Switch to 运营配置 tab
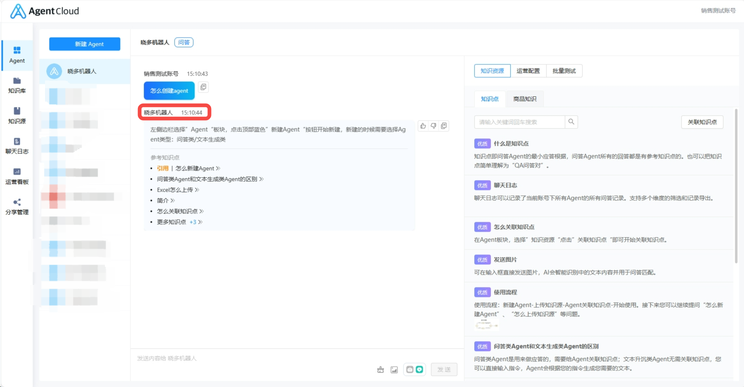744x387 pixels. pyautogui.click(x=528, y=71)
